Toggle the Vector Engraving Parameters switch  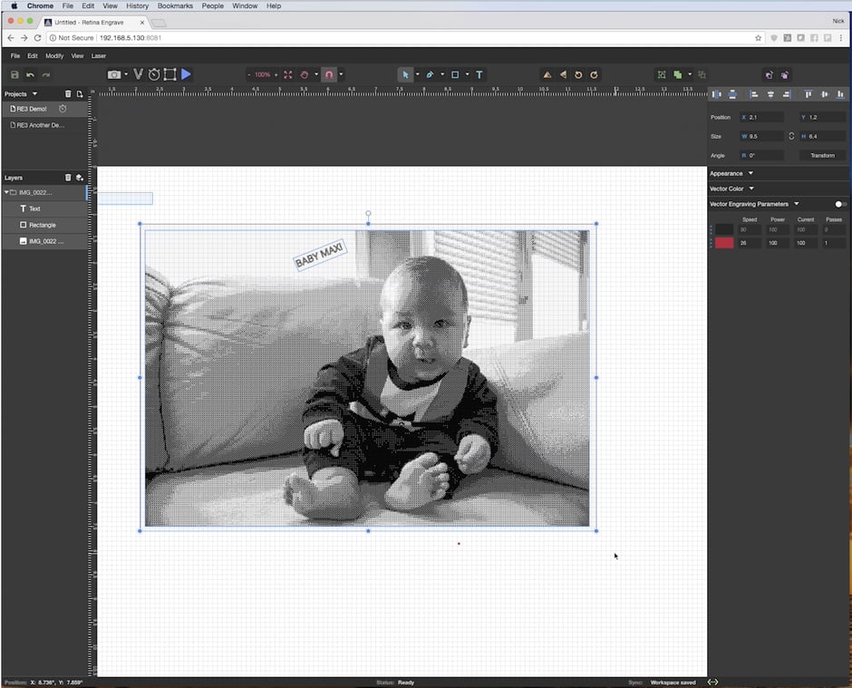(841, 204)
